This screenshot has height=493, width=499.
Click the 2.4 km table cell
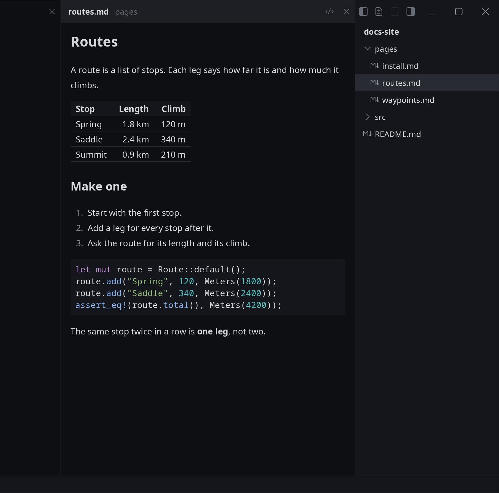pos(136,139)
